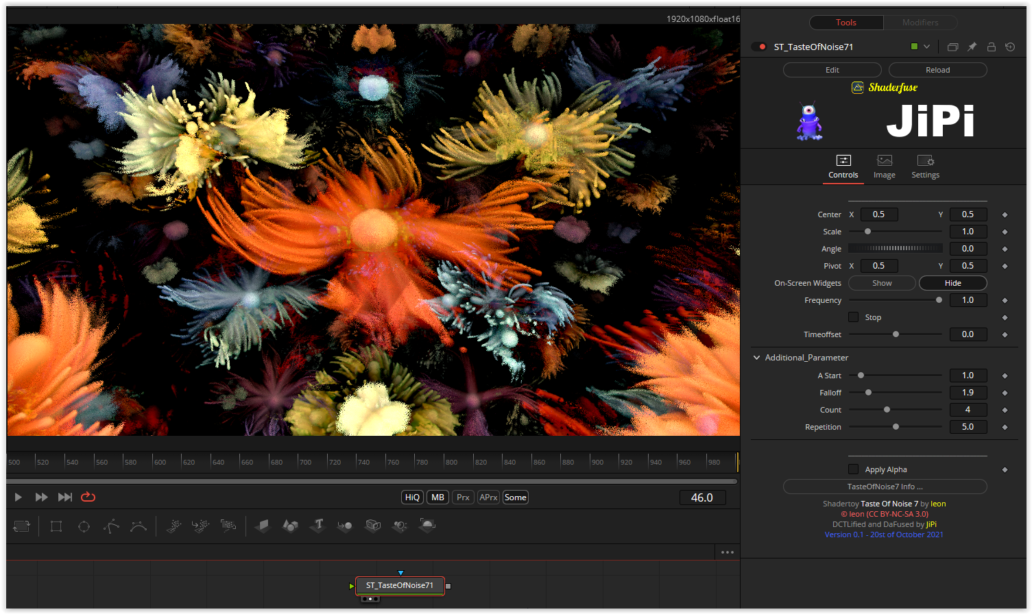The image size is (1032, 614).
Task: Toggle the Center keyframe diamond
Action: click(x=1005, y=214)
